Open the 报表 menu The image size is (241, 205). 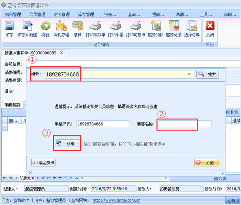[110, 14]
